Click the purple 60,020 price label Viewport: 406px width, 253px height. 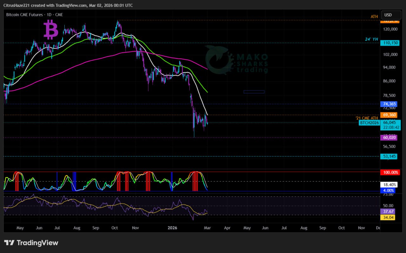[x=389, y=137]
